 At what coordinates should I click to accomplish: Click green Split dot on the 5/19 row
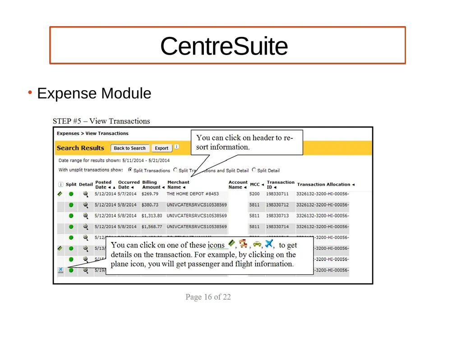tap(71, 270)
